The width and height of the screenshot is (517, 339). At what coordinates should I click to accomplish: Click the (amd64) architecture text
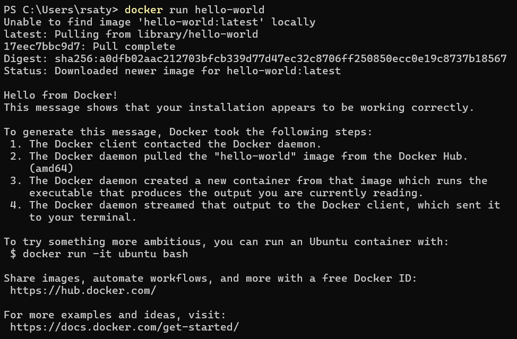click(51, 168)
